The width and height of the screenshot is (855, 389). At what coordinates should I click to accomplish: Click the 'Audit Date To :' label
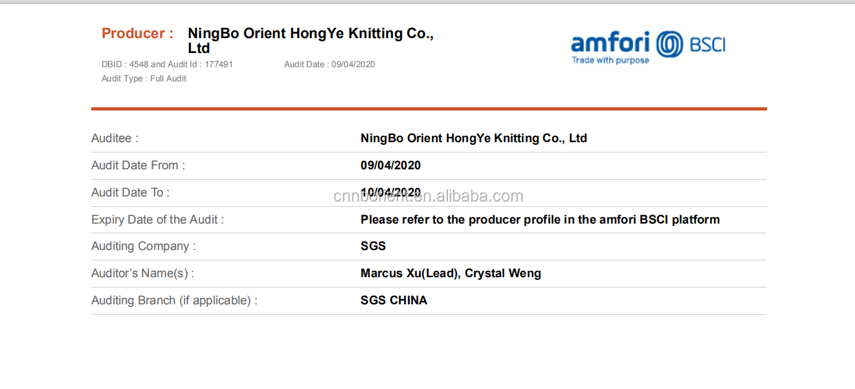pos(130,193)
